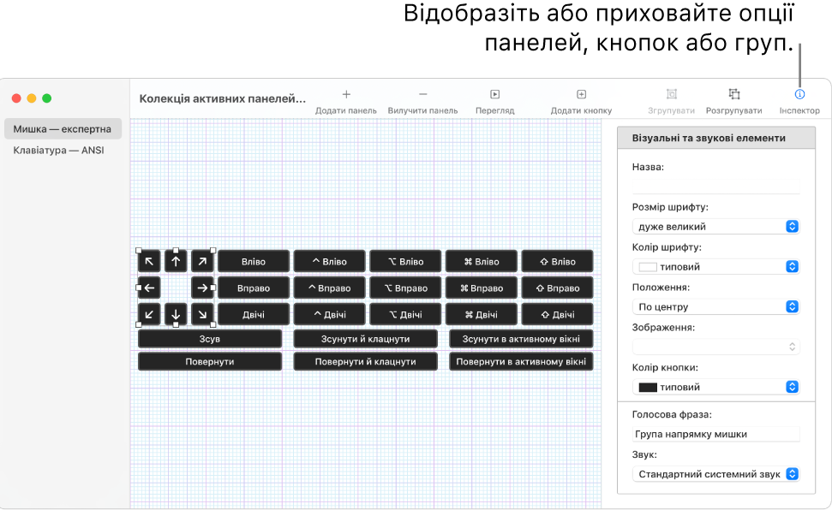The height and width of the screenshot is (510, 832).
Task: Click the Візуальні та звукові елементи header
Action: click(x=716, y=138)
